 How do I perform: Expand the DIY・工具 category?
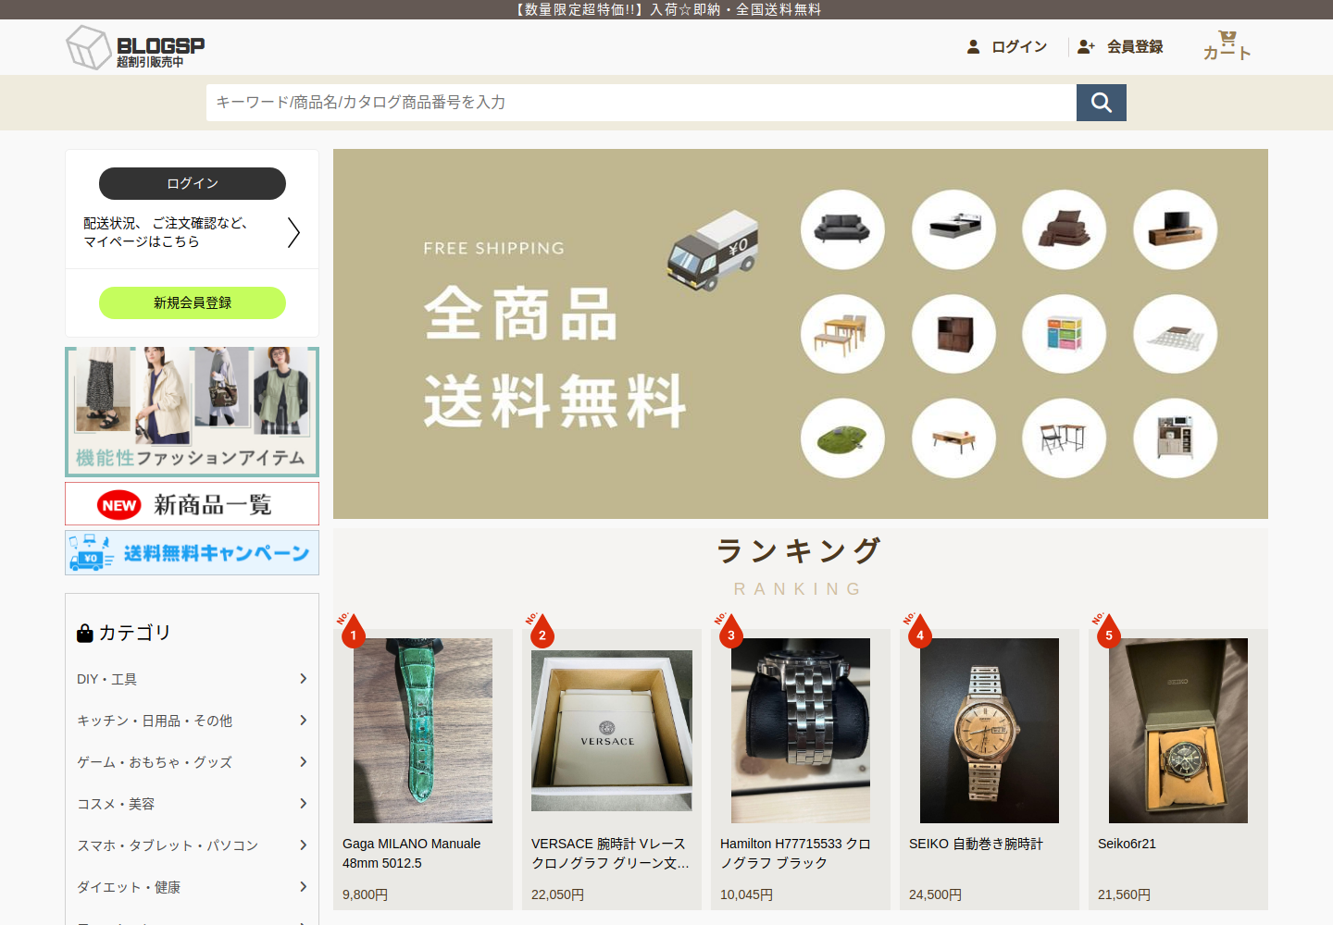[193, 679]
